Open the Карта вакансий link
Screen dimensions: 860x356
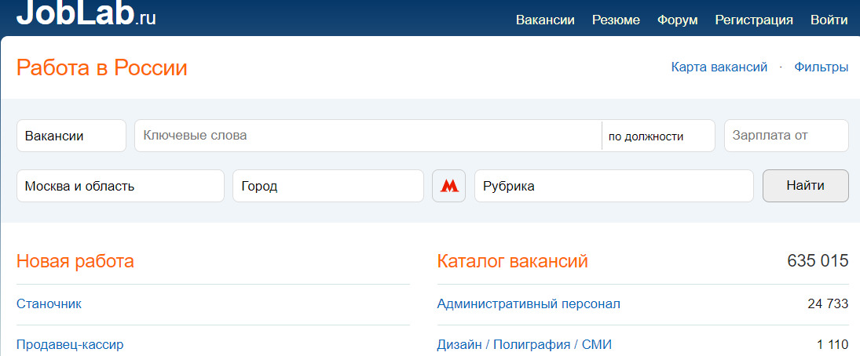pos(719,67)
